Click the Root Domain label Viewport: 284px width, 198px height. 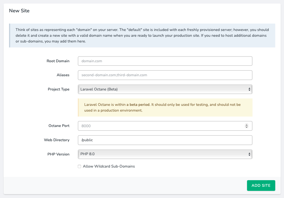[x=58, y=61]
